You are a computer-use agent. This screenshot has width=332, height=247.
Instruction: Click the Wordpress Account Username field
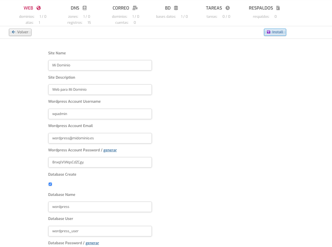[100, 114]
